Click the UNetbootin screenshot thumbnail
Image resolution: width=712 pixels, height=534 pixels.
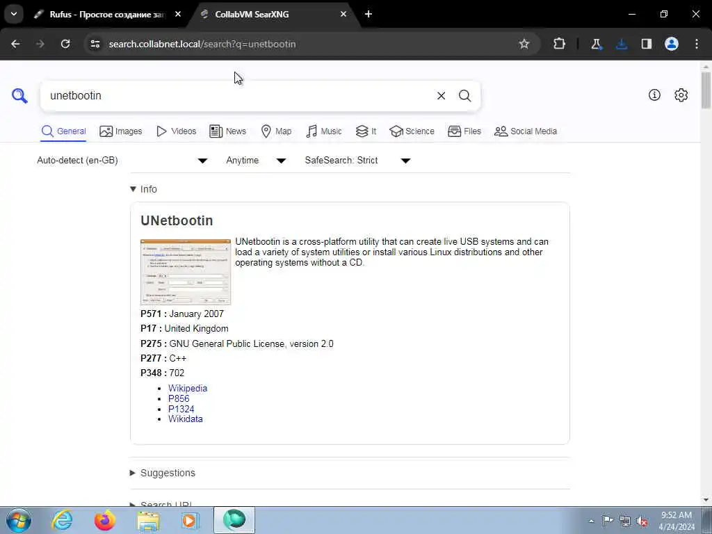pos(186,272)
